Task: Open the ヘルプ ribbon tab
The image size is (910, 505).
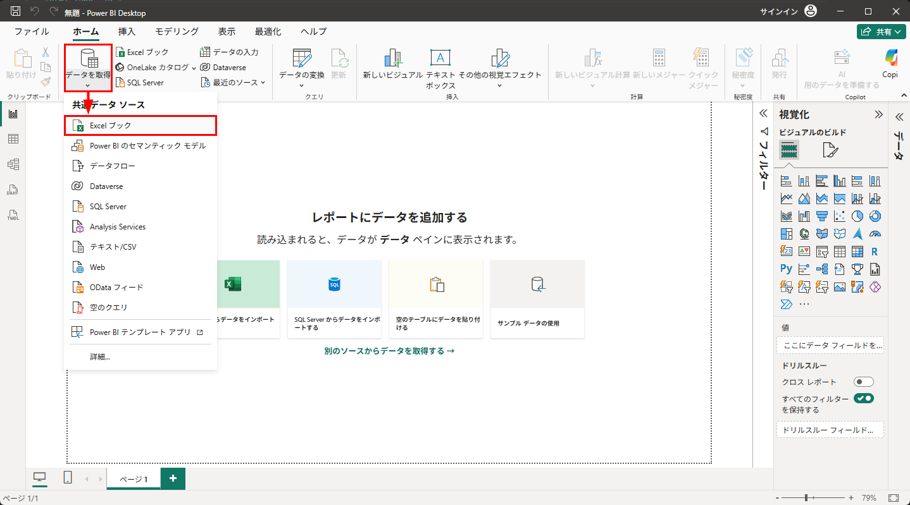Action: (314, 32)
